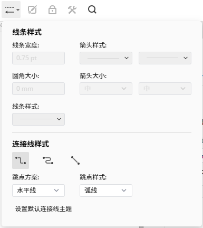Open the second 箭头样式 arrow style dropdown
This screenshot has height=228, width=203.
pos(165,58)
